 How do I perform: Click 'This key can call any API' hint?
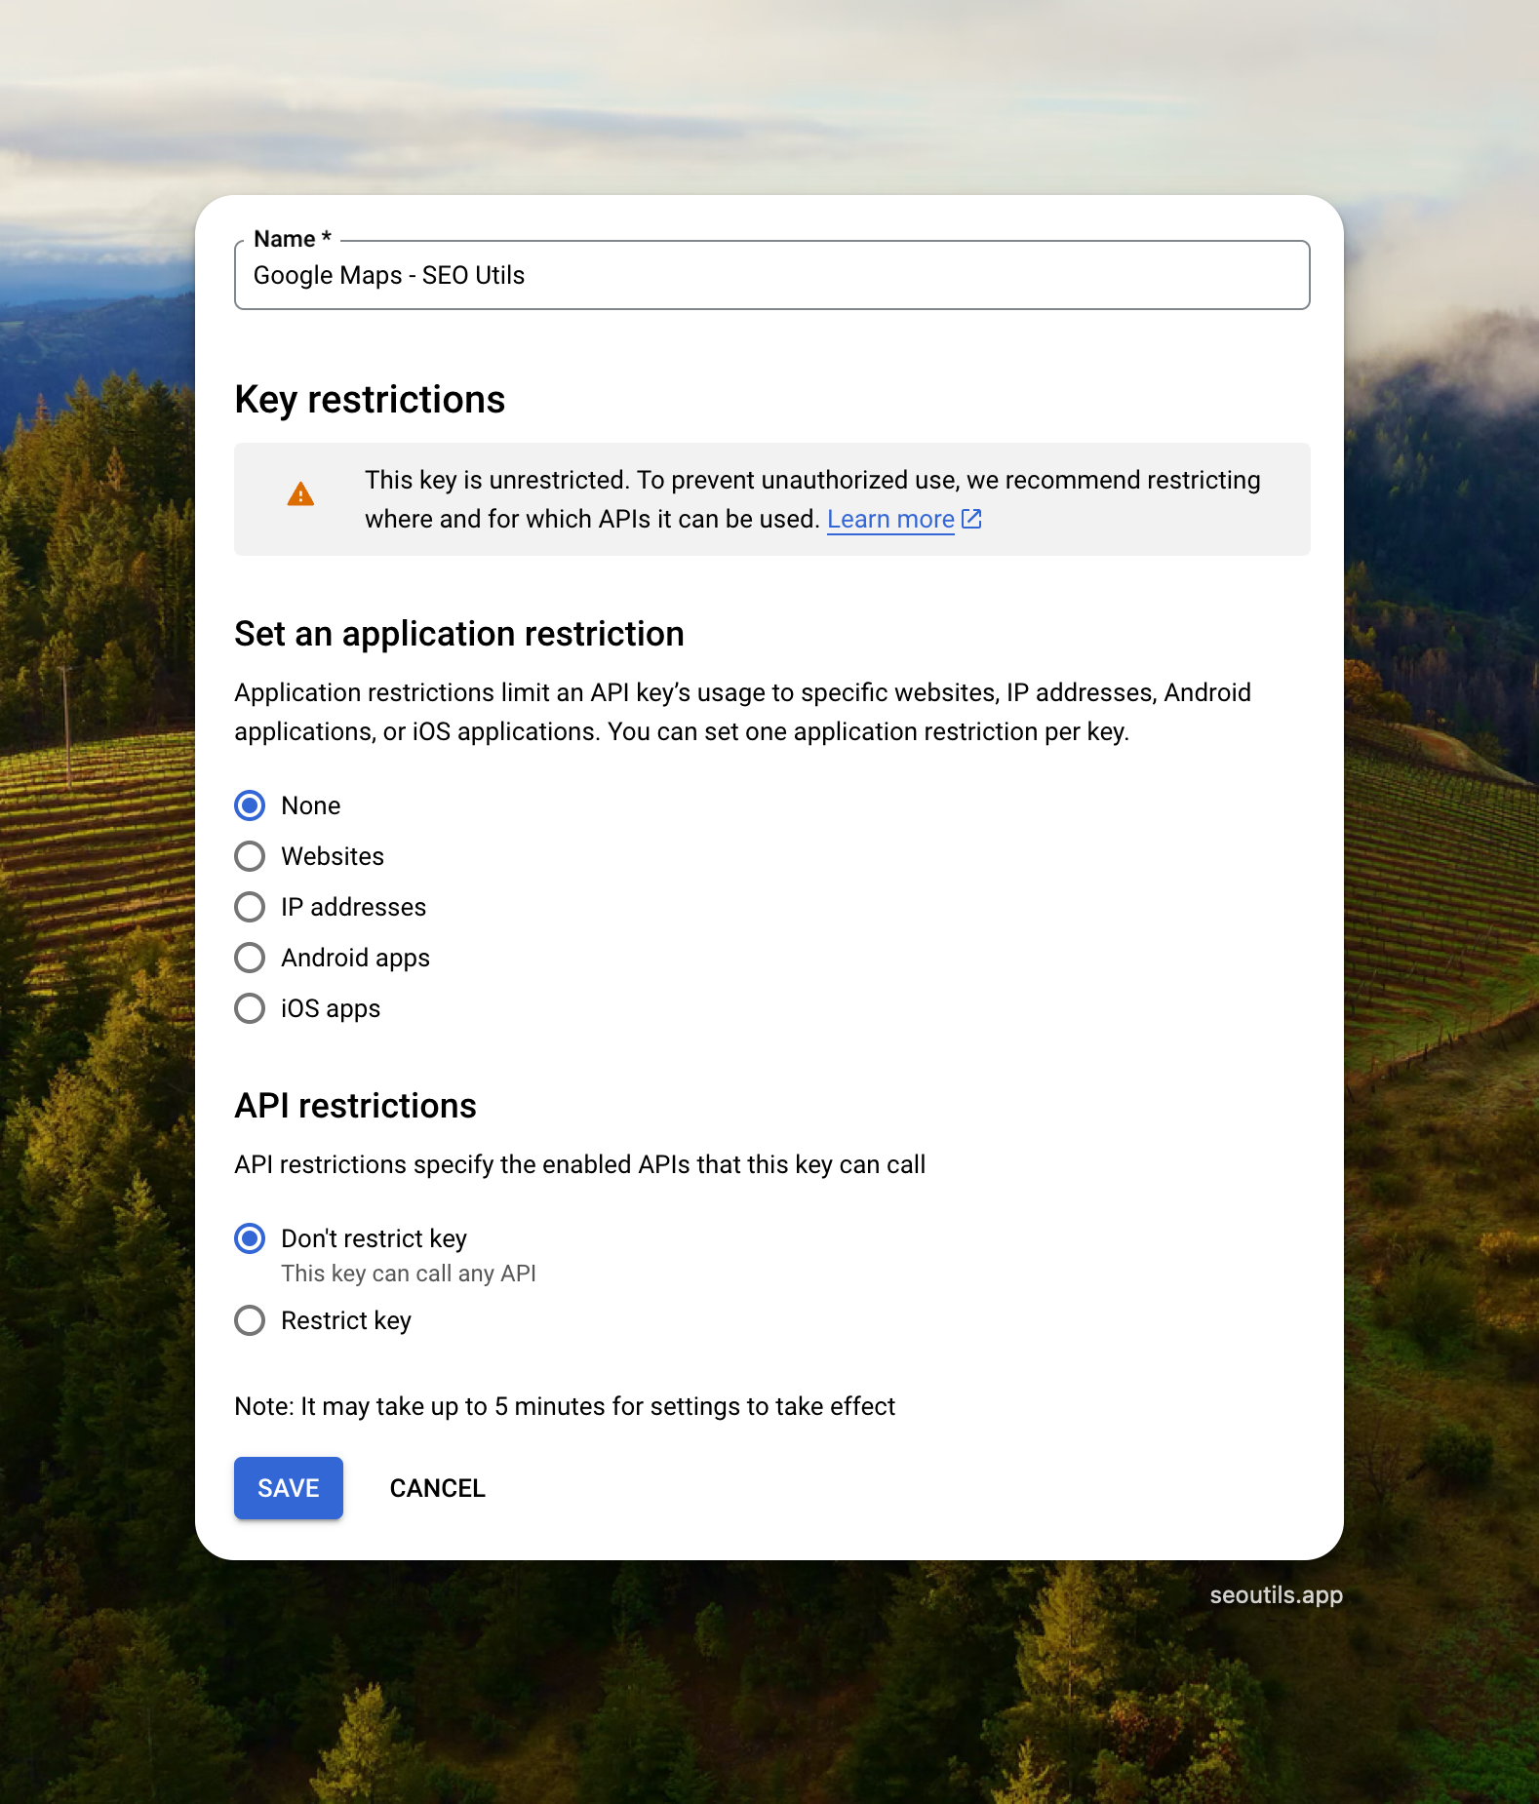[x=408, y=1274]
